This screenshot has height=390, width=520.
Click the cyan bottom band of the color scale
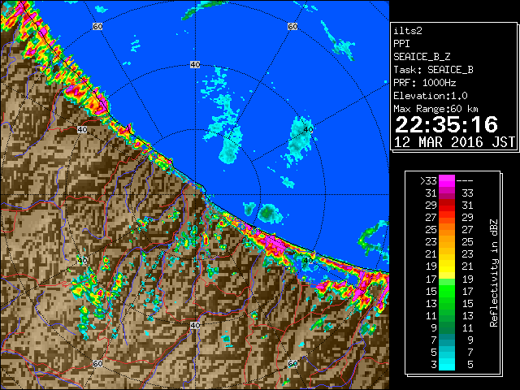click(x=447, y=364)
